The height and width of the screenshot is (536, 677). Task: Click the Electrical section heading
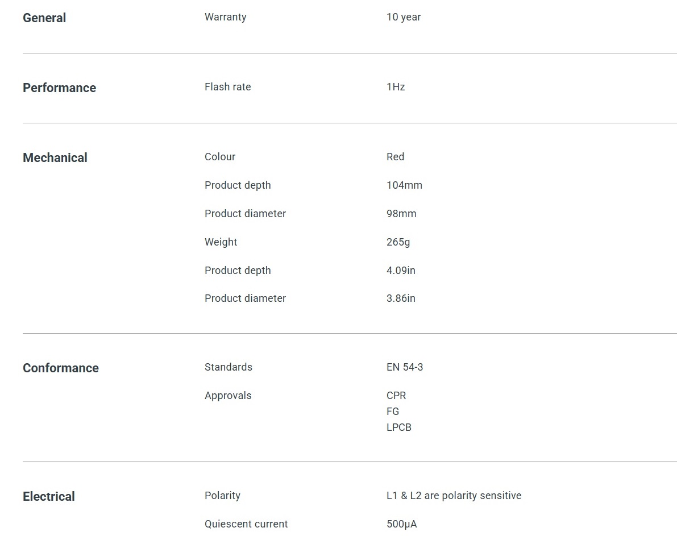49,496
